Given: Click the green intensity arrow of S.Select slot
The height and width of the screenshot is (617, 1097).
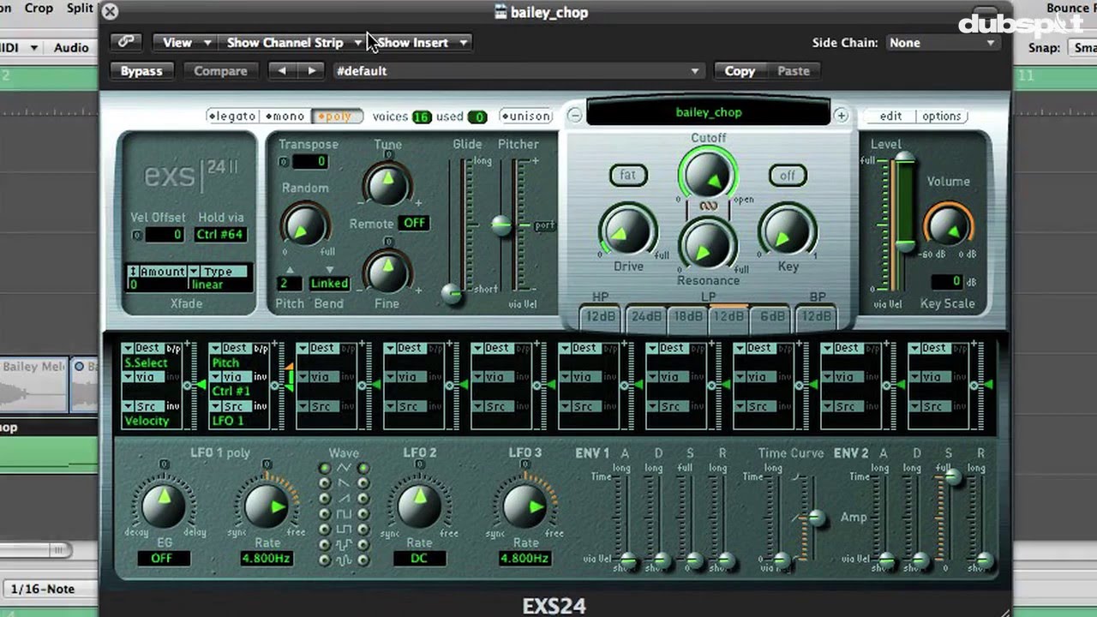Looking at the screenshot, I should click(202, 386).
